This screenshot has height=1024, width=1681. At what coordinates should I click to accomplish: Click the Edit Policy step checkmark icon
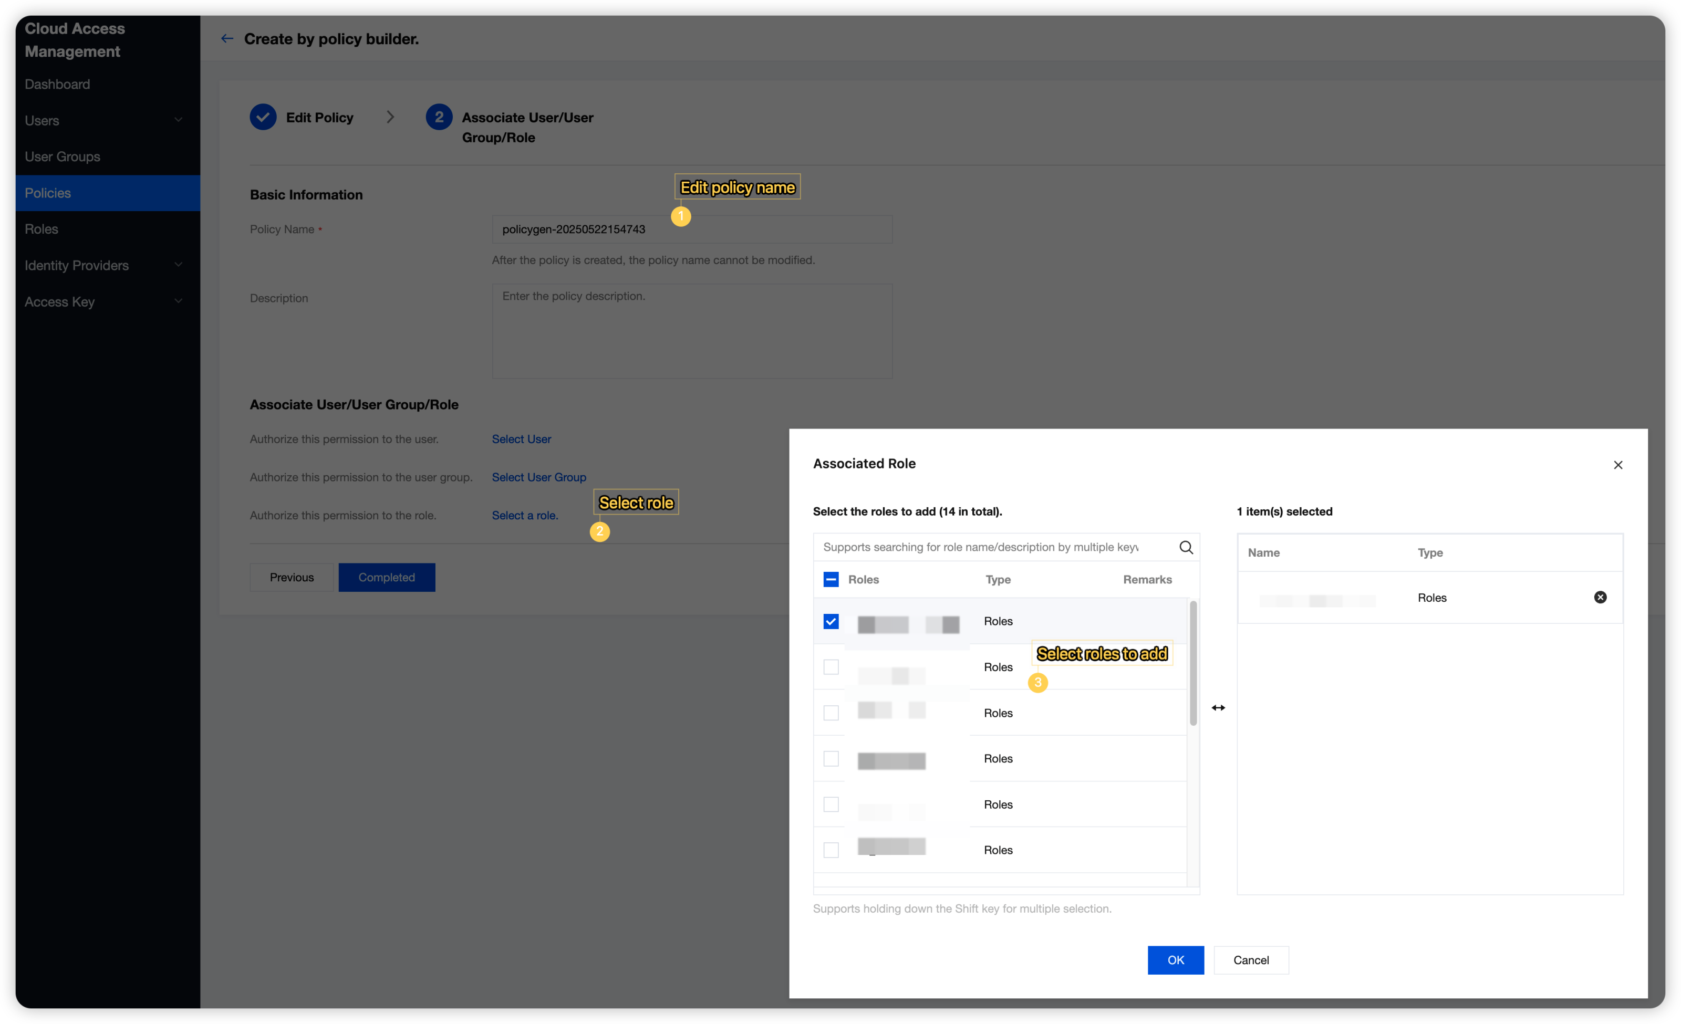tap(263, 117)
